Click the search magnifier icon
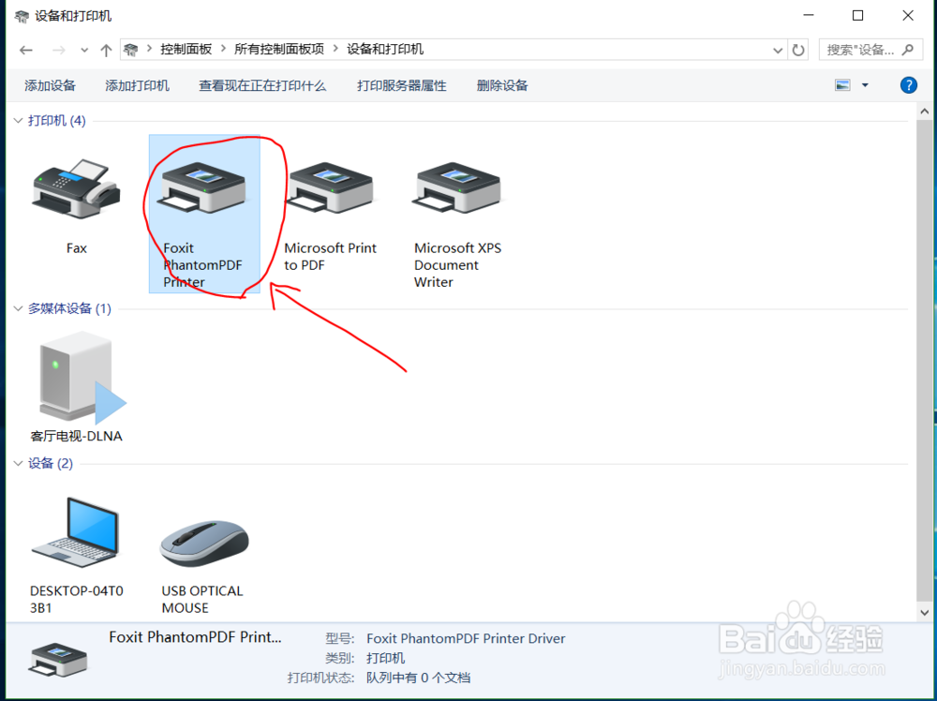Image resolution: width=937 pixels, height=701 pixels. click(x=908, y=50)
